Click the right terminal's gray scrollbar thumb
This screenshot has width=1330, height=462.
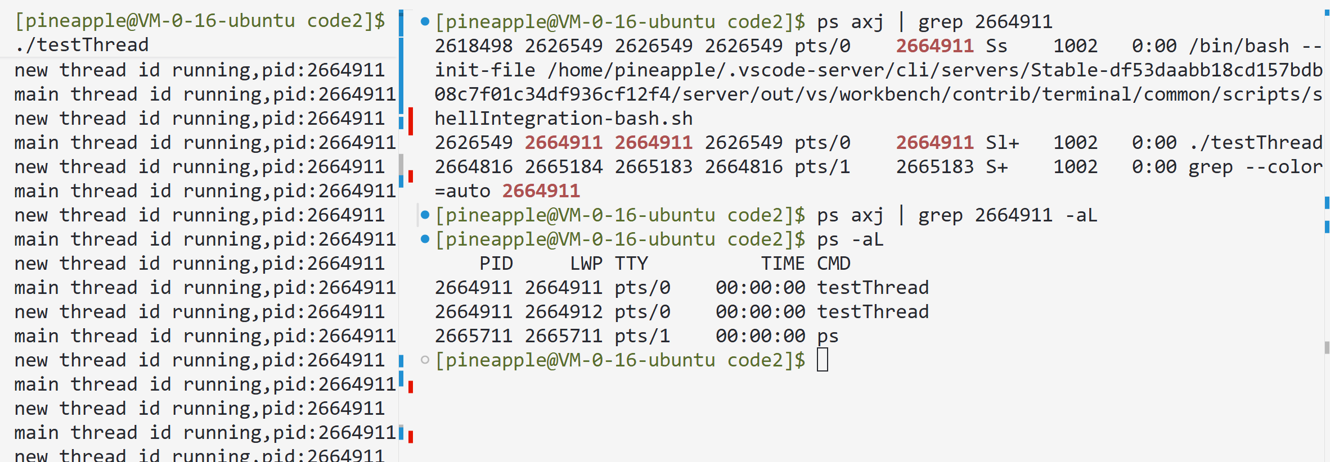click(x=1327, y=347)
